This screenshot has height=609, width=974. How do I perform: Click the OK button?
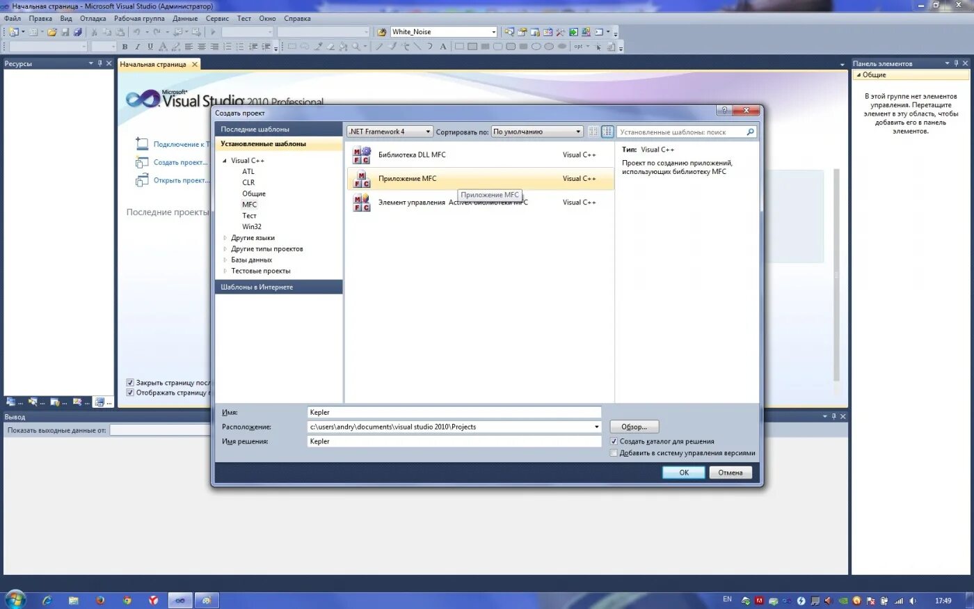pos(684,473)
